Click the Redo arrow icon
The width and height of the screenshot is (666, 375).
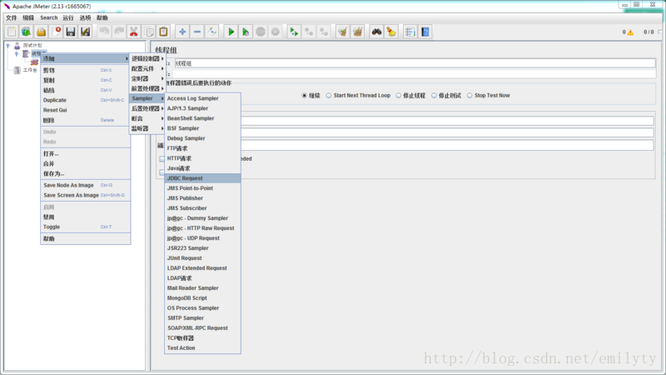tap(119, 32)
